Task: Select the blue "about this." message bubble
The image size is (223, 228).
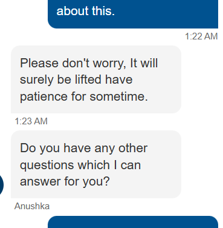Action: pos(133,14)
